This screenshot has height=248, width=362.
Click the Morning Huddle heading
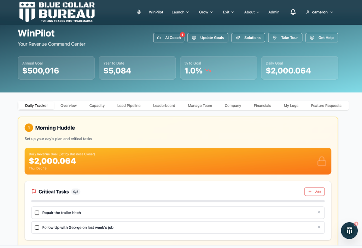[x=55, y=128]
